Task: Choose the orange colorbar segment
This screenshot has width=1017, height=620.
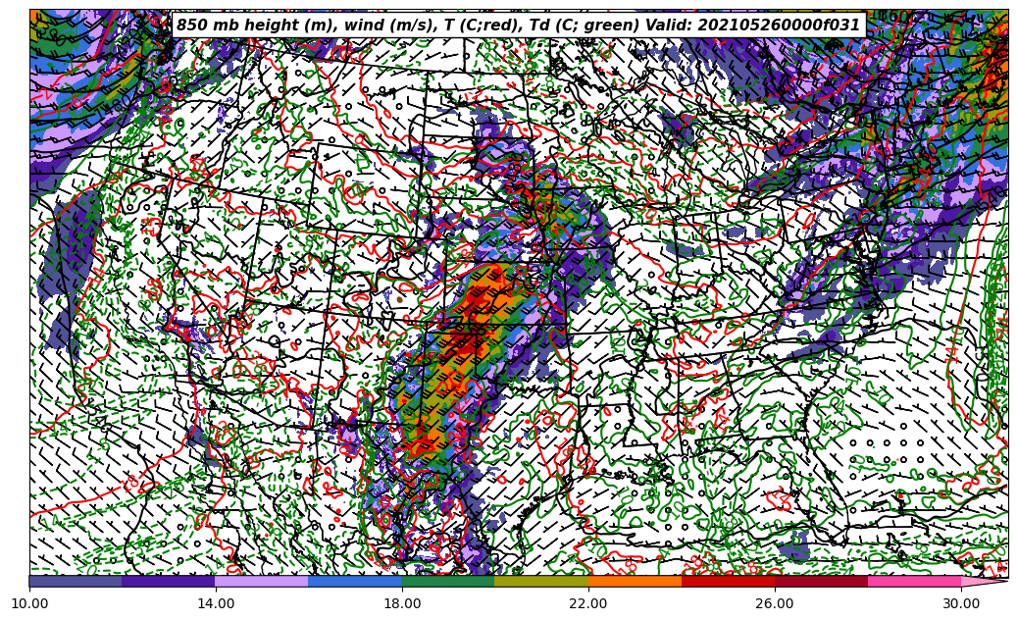Action: click(x=635, y=581)
